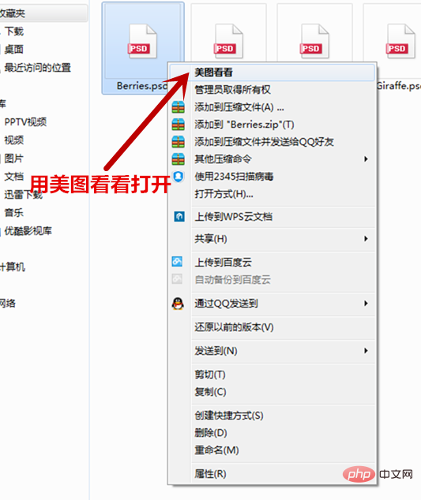
Task: Expand the 其他压缩命令 submenu arrow
Action: point(366,159)
